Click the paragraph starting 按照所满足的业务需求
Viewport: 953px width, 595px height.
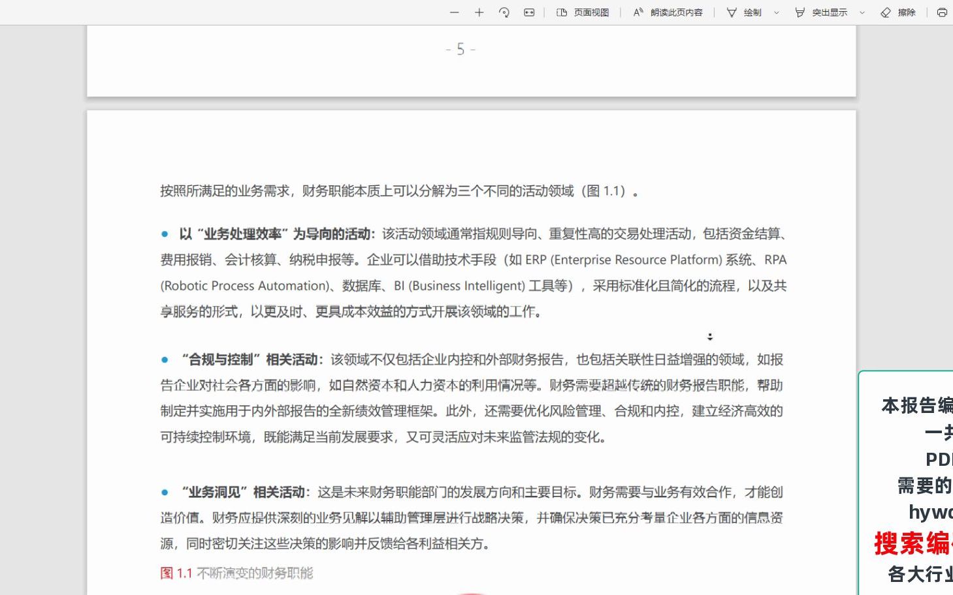pos(400,191)
